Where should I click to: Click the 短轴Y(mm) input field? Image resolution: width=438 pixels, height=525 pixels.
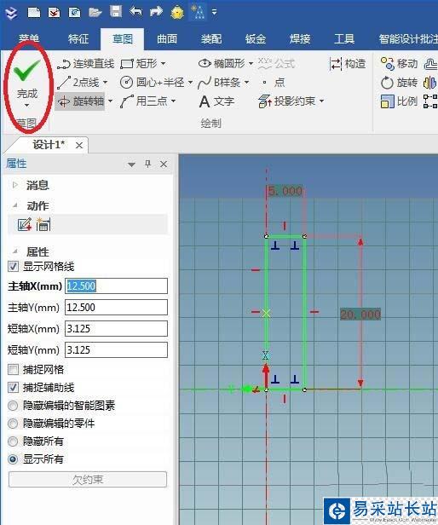click(116, 350)
